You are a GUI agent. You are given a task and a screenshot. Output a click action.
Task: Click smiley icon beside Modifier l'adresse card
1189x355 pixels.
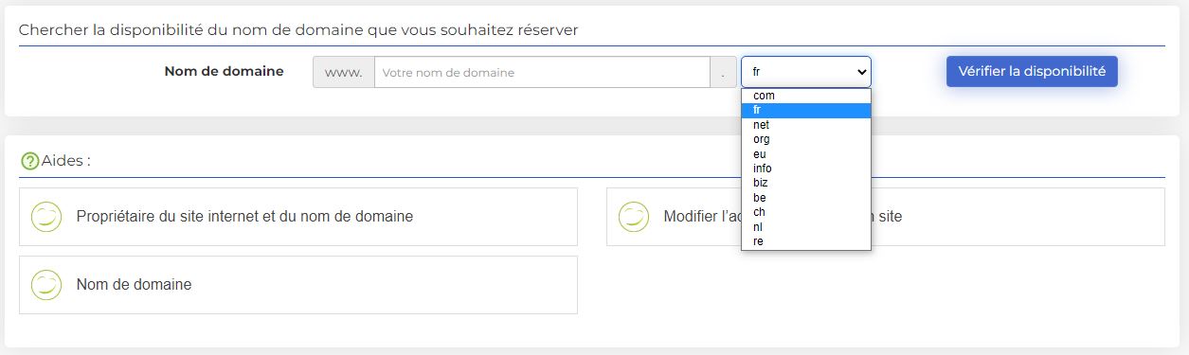(x=634, y=217)
